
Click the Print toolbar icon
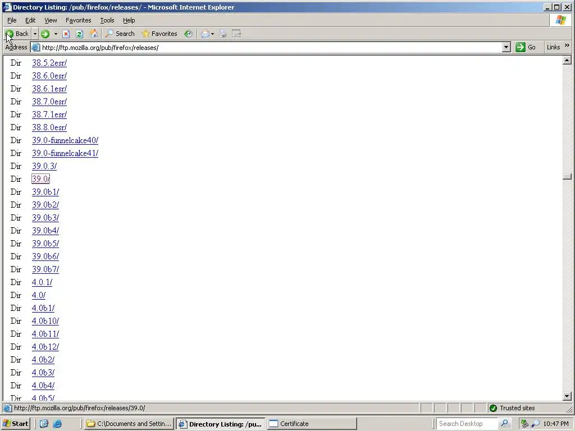click(x=222, y=34)
